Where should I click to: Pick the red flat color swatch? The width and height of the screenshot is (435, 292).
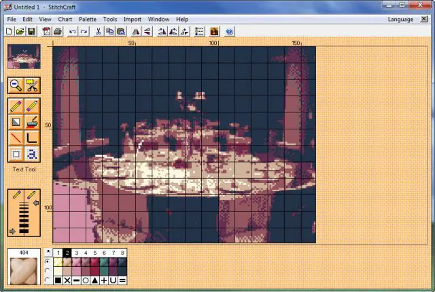click(x=95, y=271)
